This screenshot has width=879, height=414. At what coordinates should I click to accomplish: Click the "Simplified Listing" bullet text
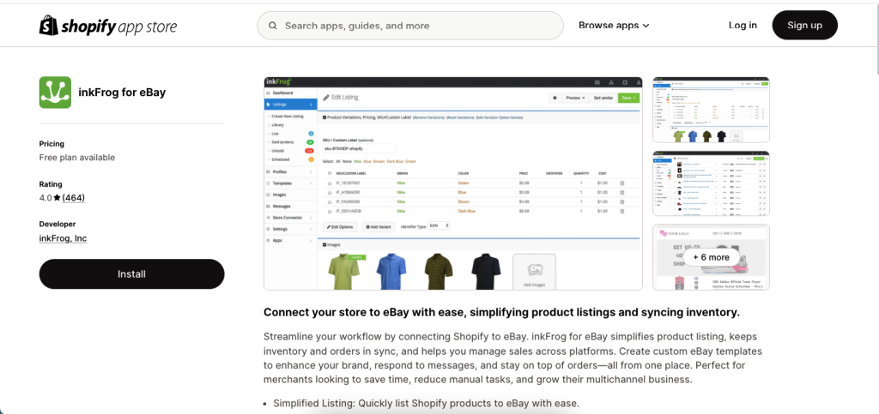tap(426, 404)
